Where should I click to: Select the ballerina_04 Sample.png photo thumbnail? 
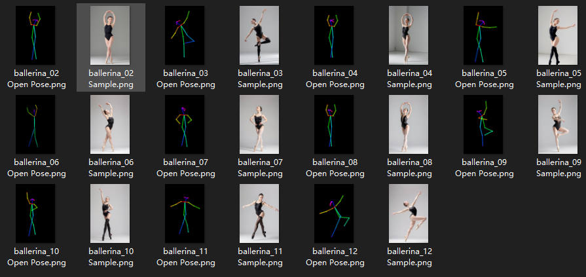pos(409,35)
